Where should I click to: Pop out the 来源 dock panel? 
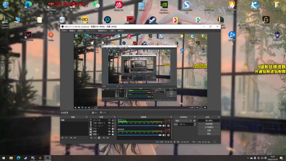(x=114, y=117)
